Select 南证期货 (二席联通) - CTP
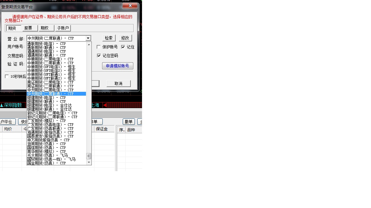The image size is (371, 208). pos(56,86)
